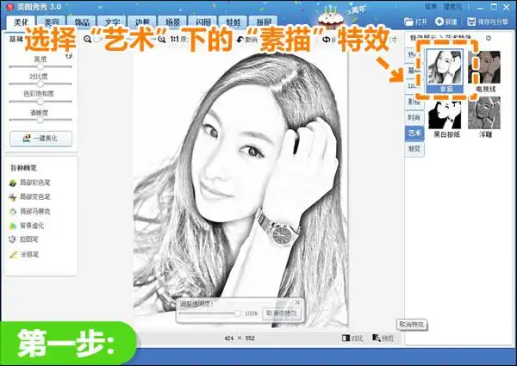Click the zoom slider handle
The width and height of the screenshot is (517, 366).
97,40
